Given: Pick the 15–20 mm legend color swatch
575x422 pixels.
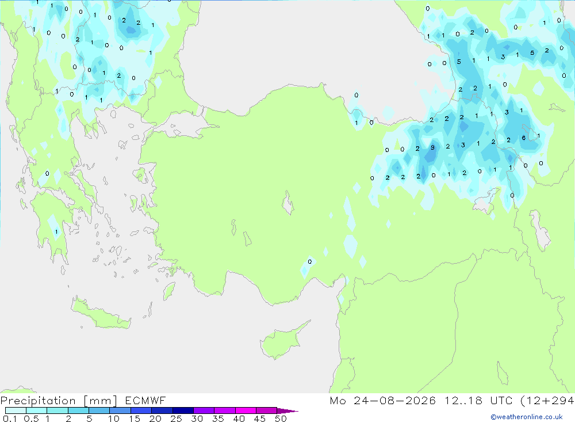Looking at the screenshot, I should pyautogui.click(x=141, y=410).
